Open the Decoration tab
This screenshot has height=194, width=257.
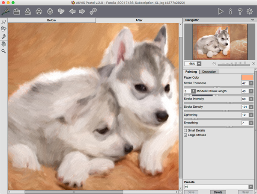[209, 72]
